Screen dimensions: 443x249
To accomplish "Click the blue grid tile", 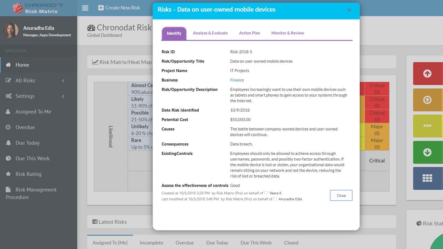I will [428, 178].
